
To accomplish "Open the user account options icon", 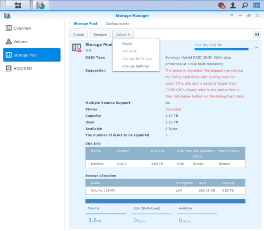I will click(x=233, y=6).
